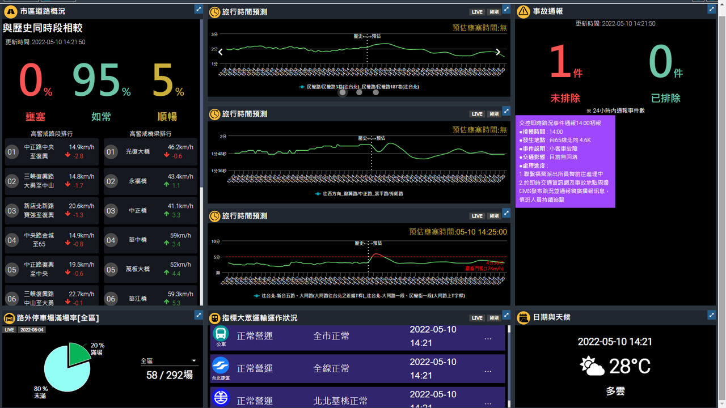
Task: Toggle LIVE in the public transit status panel
Action: point(477,318)
